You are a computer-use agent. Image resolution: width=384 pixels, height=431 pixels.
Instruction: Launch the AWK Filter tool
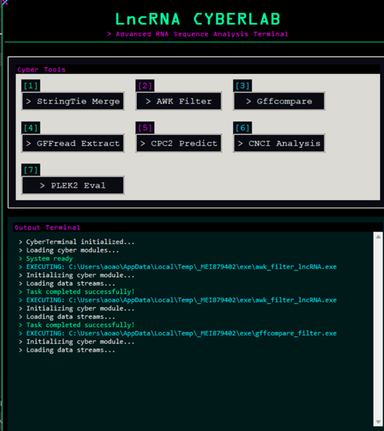tap(179, 101)
